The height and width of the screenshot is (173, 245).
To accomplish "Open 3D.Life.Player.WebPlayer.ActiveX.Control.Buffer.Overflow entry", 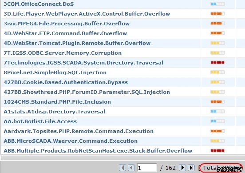I will (87, 14).
